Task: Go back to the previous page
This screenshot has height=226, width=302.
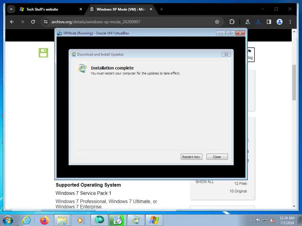Action: 12,22
